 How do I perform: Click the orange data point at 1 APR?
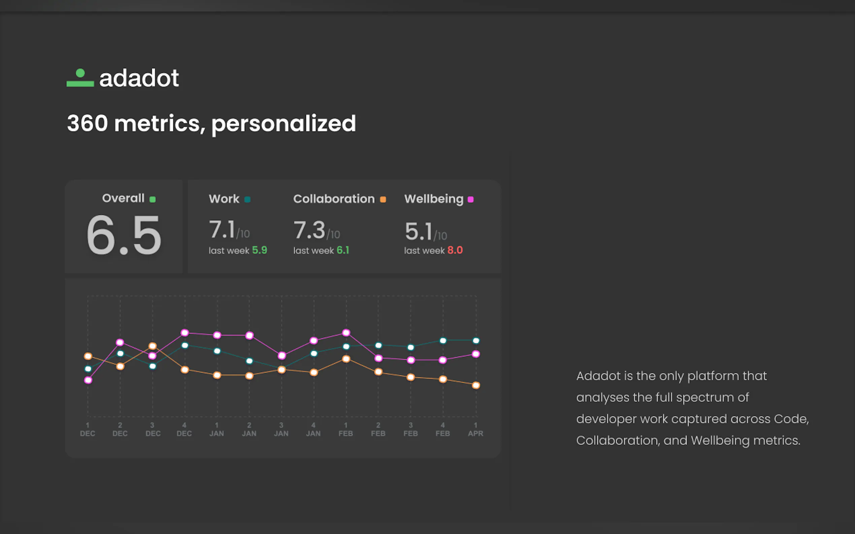point(476,385)
